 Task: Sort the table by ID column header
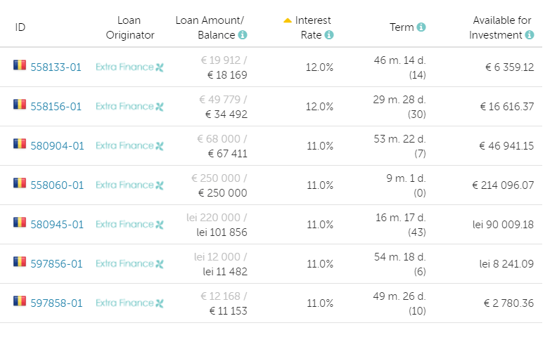pyautogui.click(x=20, y=27)
